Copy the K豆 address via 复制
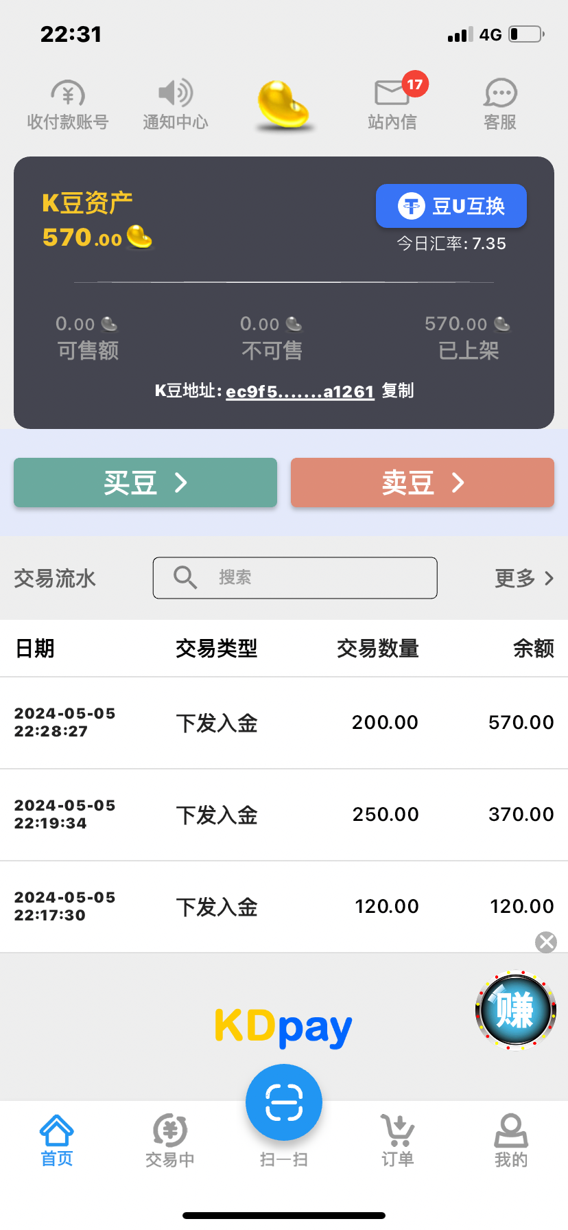 pyautogui.click(x=398, y=391)
